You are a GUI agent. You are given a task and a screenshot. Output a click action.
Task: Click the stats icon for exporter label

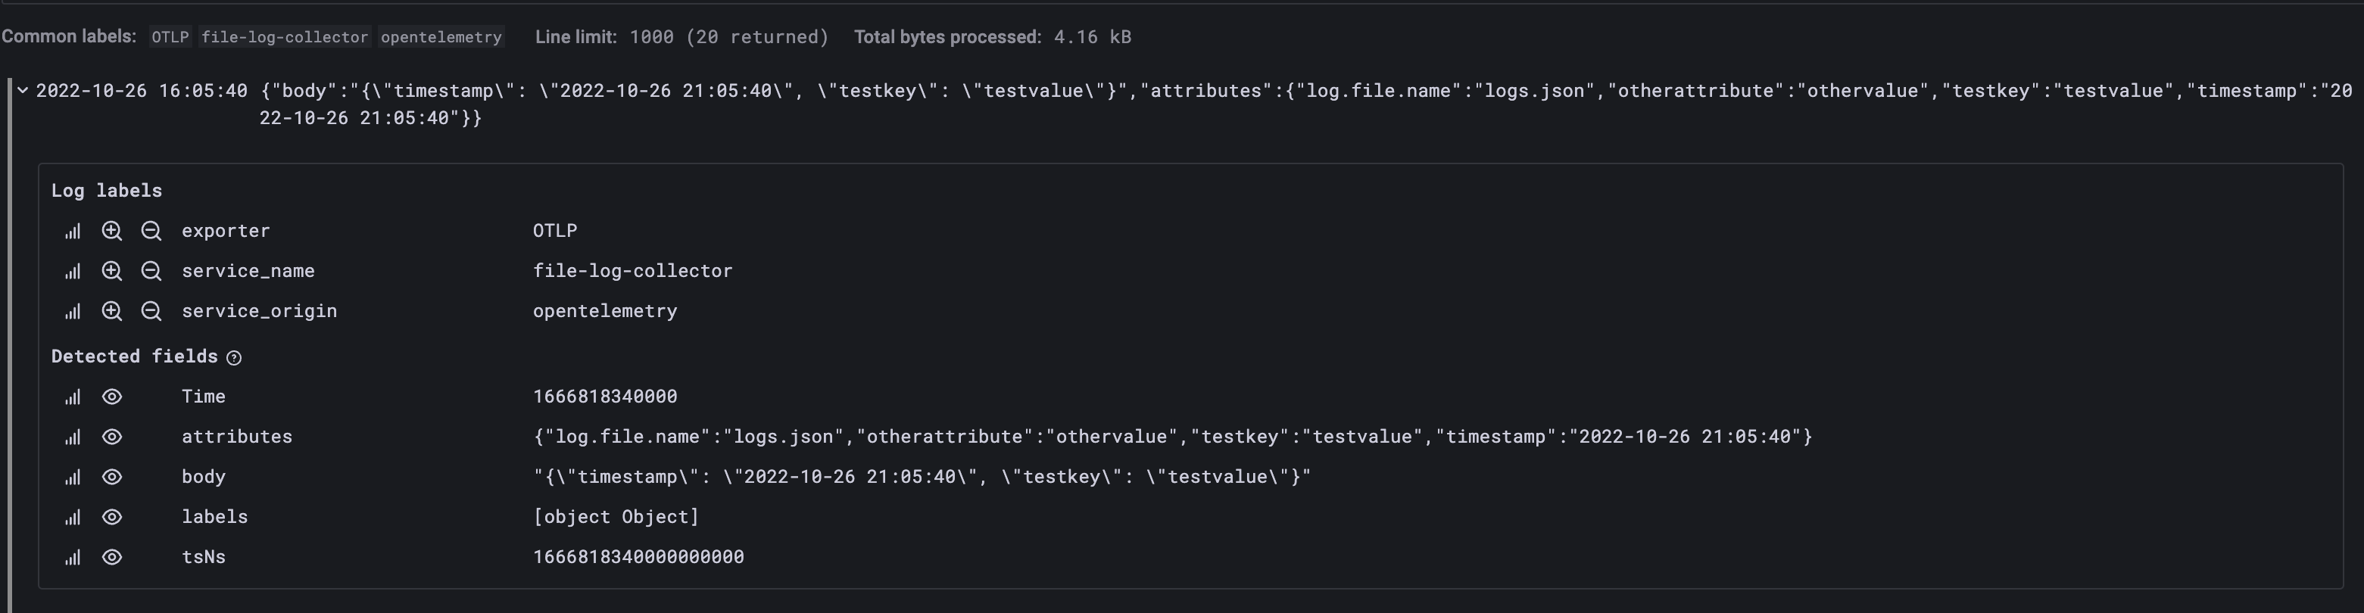pyautogui.click(x=73, y=230)
